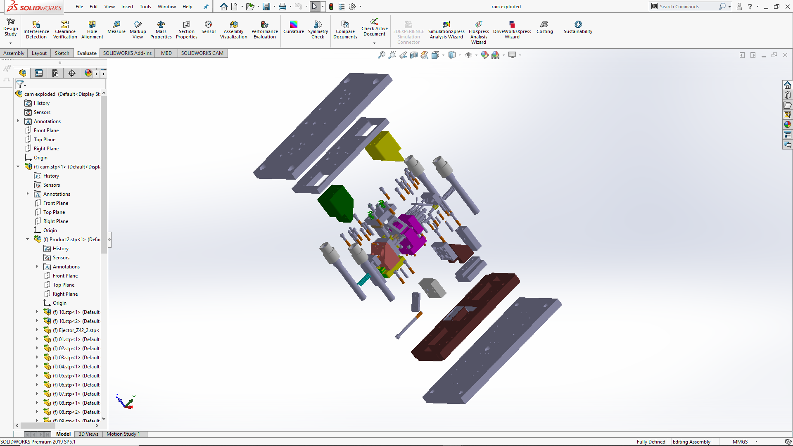
Task: Switch to the Sketch ribbon tab
Action: (x=62, y=53)
